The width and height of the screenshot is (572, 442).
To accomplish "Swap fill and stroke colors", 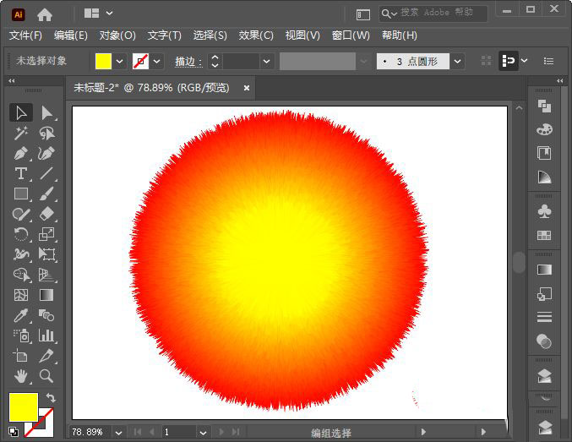I will coord(50,398).
